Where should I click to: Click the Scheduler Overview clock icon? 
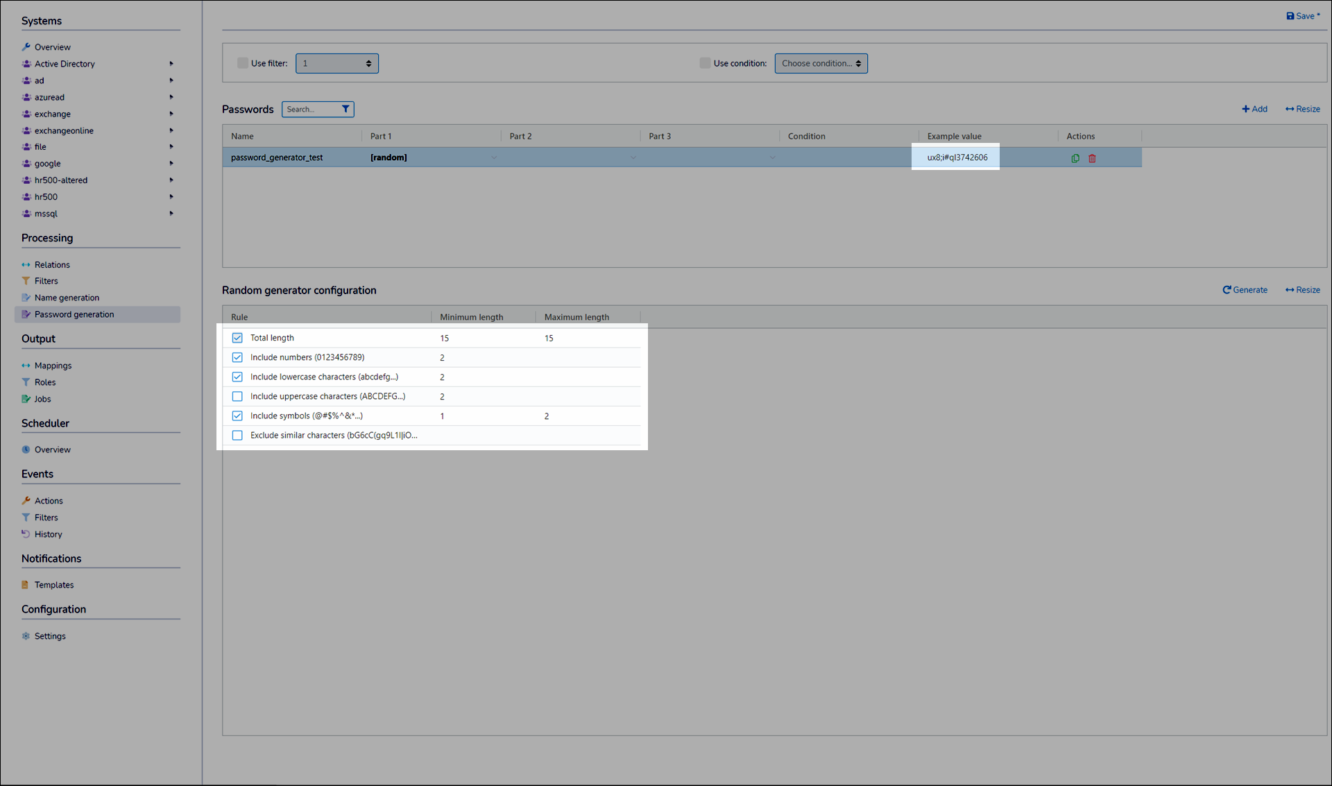26,450
